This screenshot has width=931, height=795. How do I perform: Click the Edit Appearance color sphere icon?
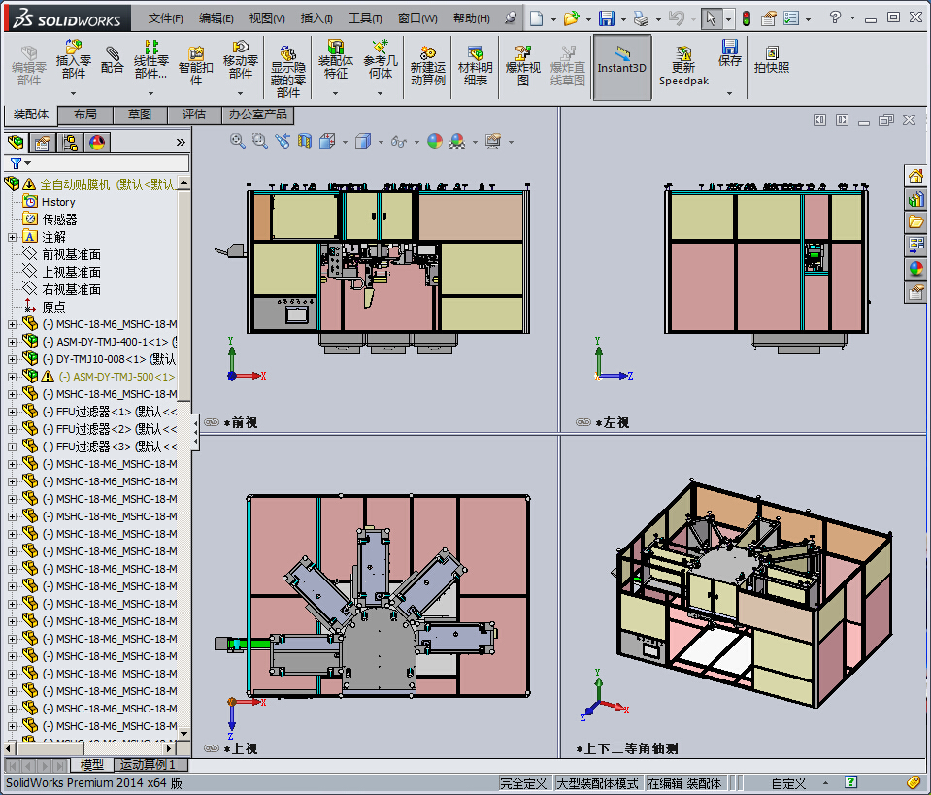click(x=435, y=141)
